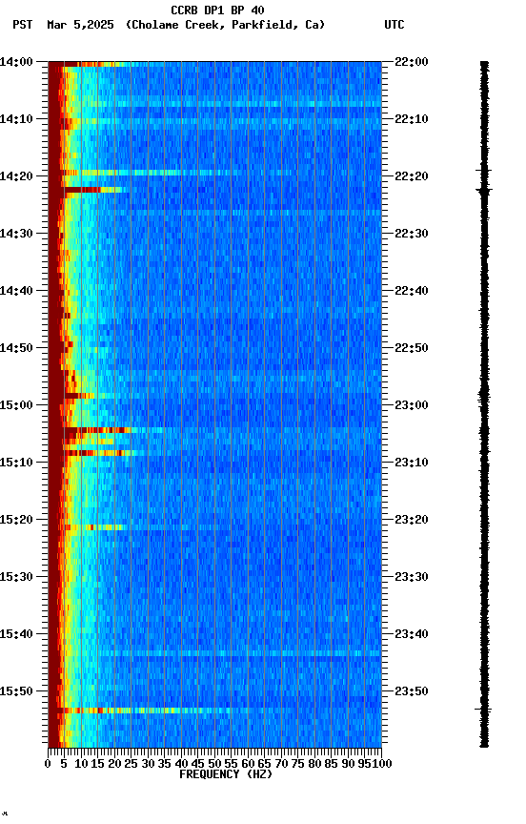Click the 15:30 PST time label

coord(16,578)
